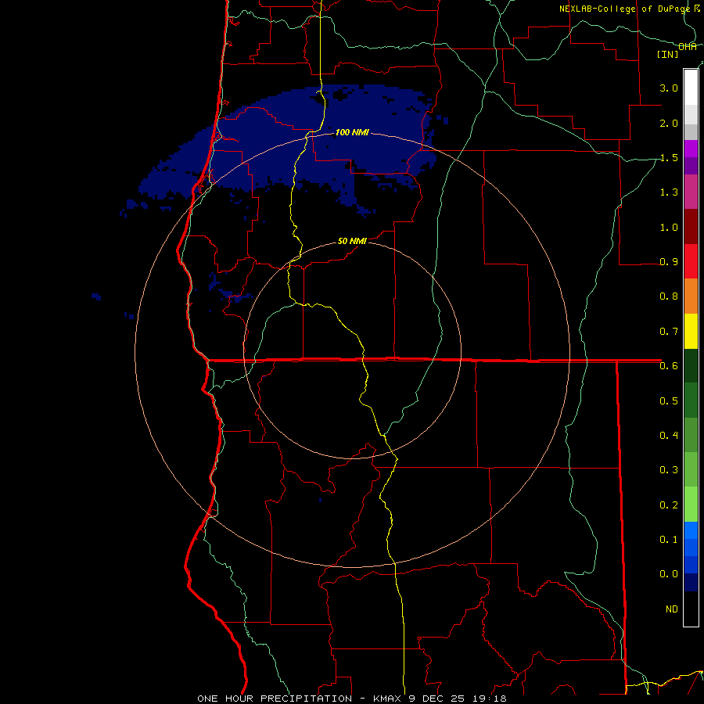Select the yellow 0.7 legend swatch
Image resolution: width=704 pixels, height=704 pixels.
point(691,331)
